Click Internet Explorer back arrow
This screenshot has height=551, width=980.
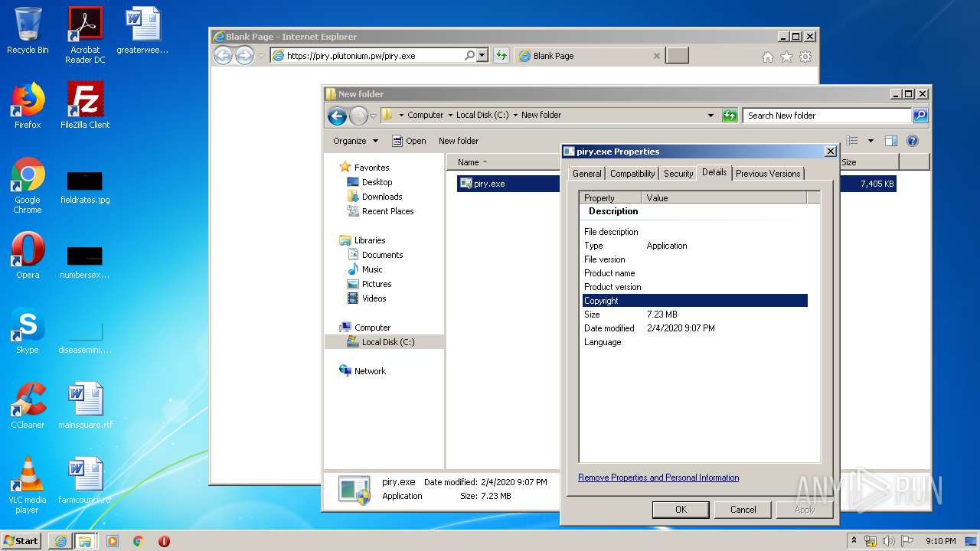pyautogui.click(x=223, y=55)
